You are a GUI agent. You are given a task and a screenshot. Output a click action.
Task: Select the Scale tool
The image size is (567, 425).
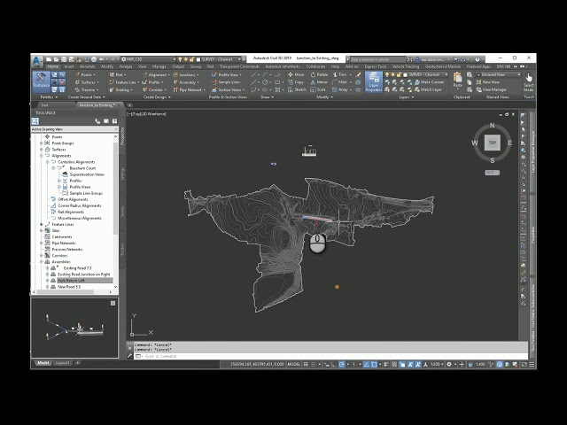coord(318,89)
